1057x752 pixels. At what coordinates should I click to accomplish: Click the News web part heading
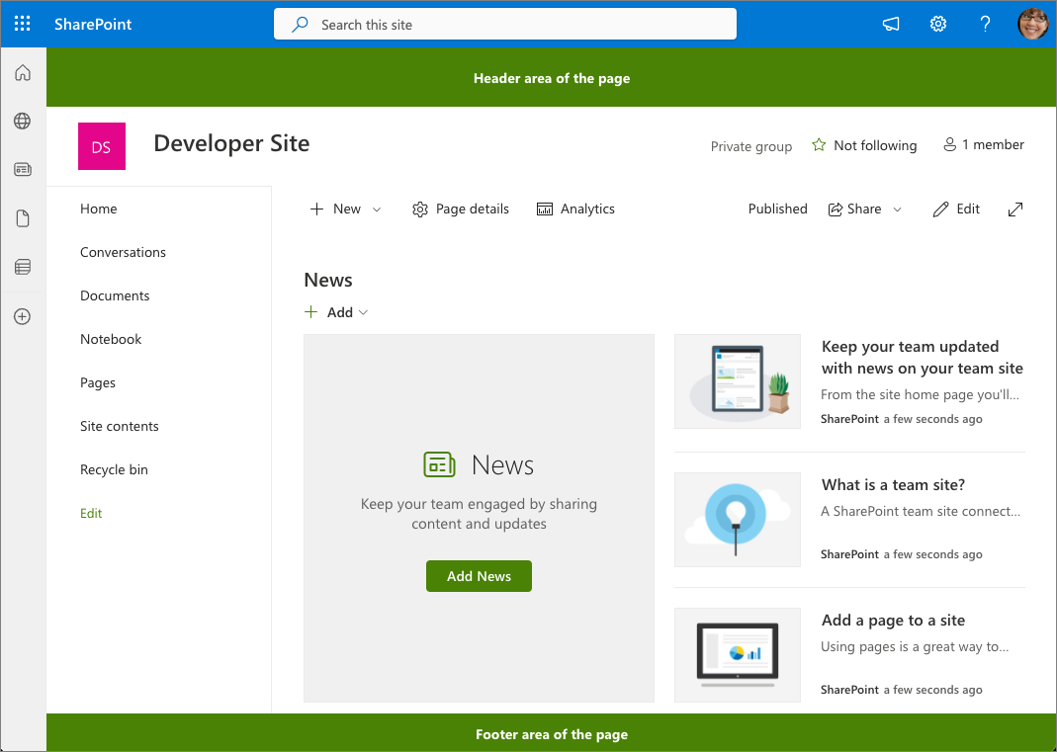tap(328, 280)
